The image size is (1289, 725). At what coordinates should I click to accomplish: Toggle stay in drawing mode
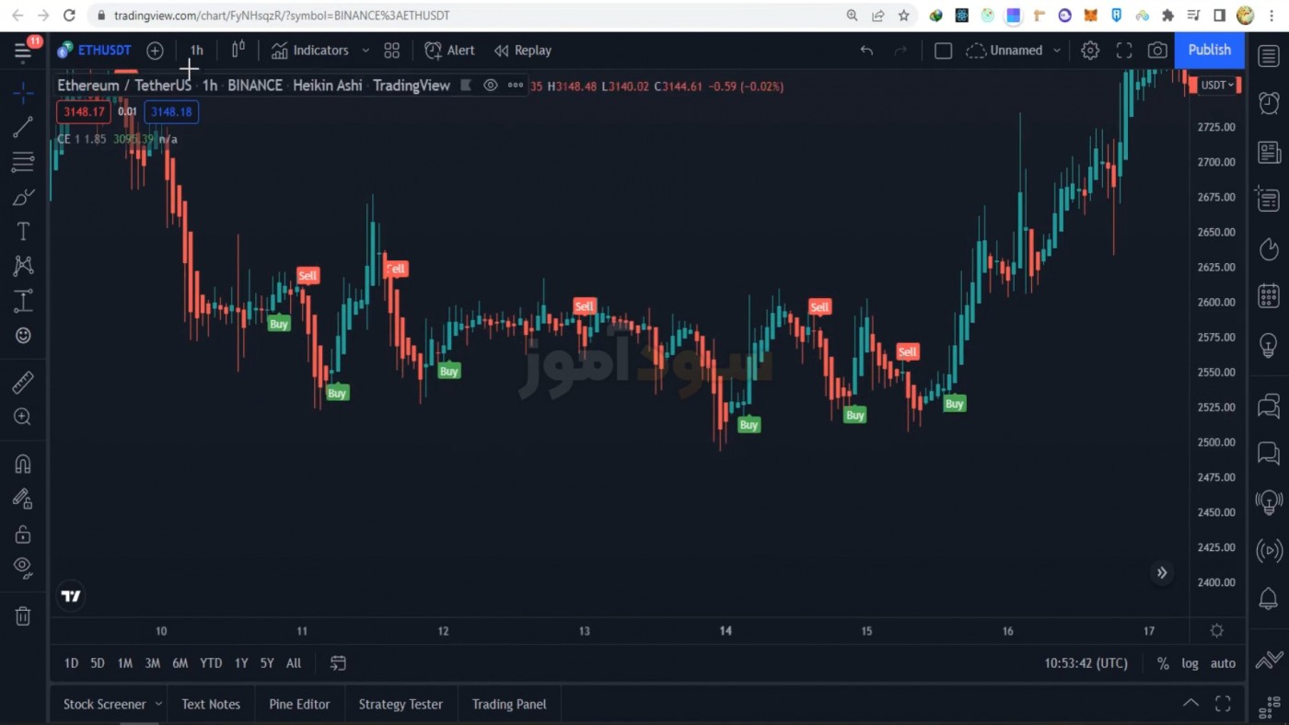click(23, 499)
